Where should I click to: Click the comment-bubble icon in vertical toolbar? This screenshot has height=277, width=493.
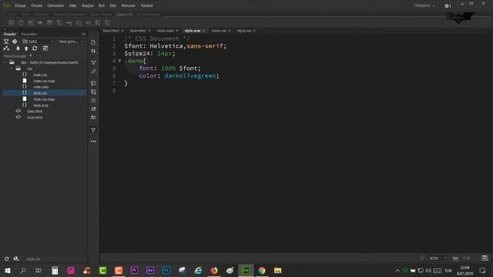(93, 83)
